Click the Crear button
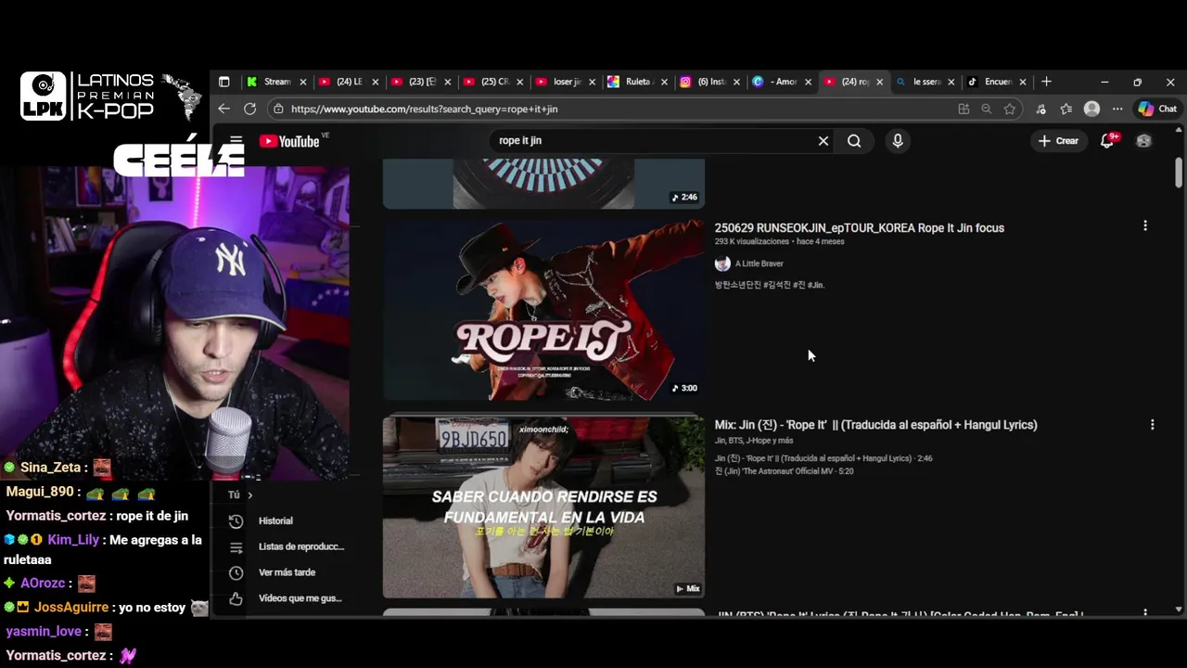 pos(1058,141)
